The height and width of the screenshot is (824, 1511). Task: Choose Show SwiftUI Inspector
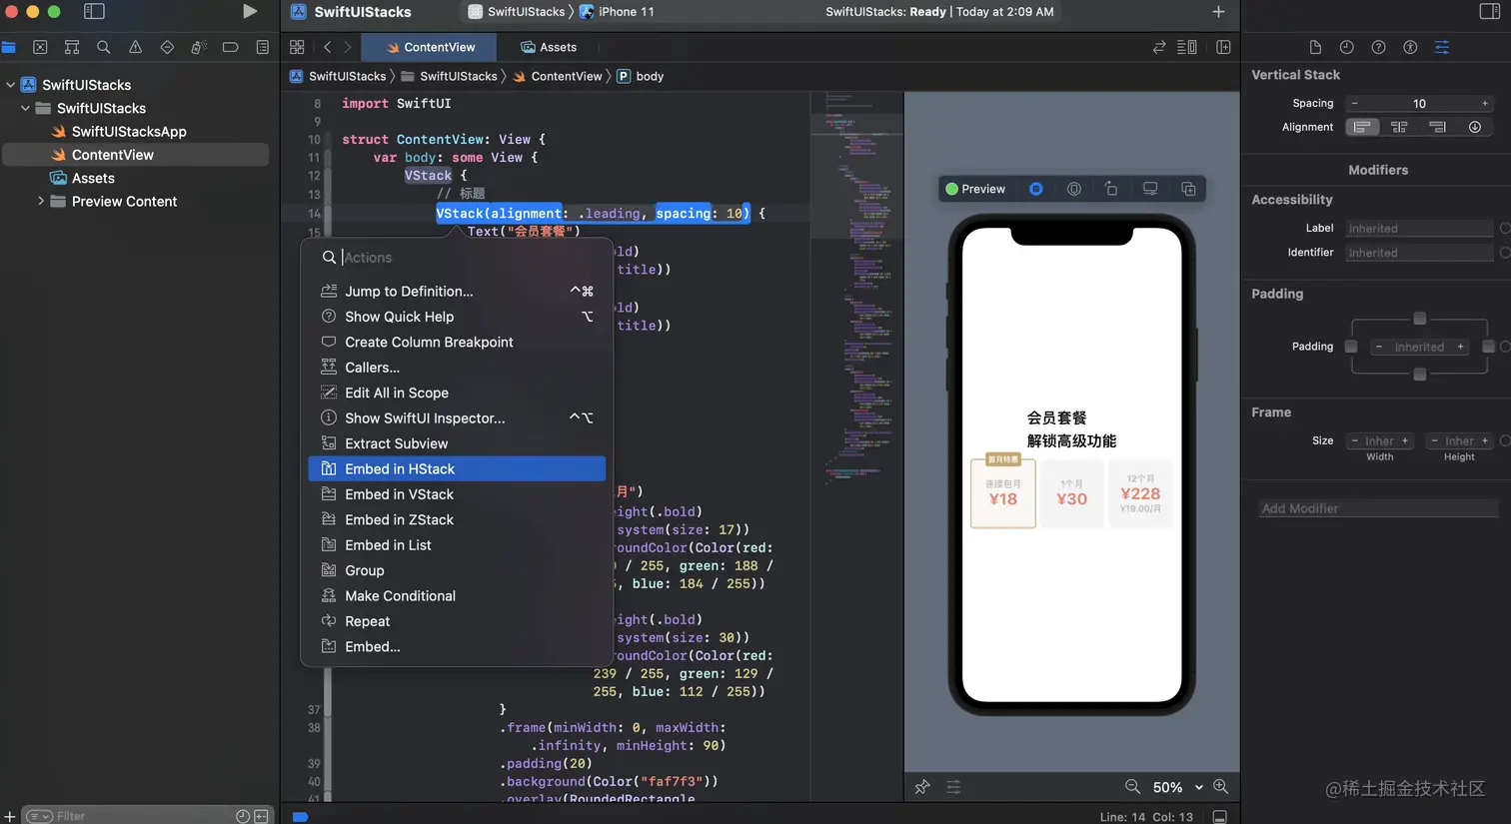[x=457, y=417]
